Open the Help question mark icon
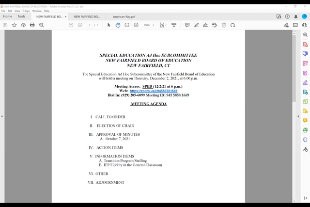Image resolution: width=310 pixels, height=207 pixels. (287, 16)
